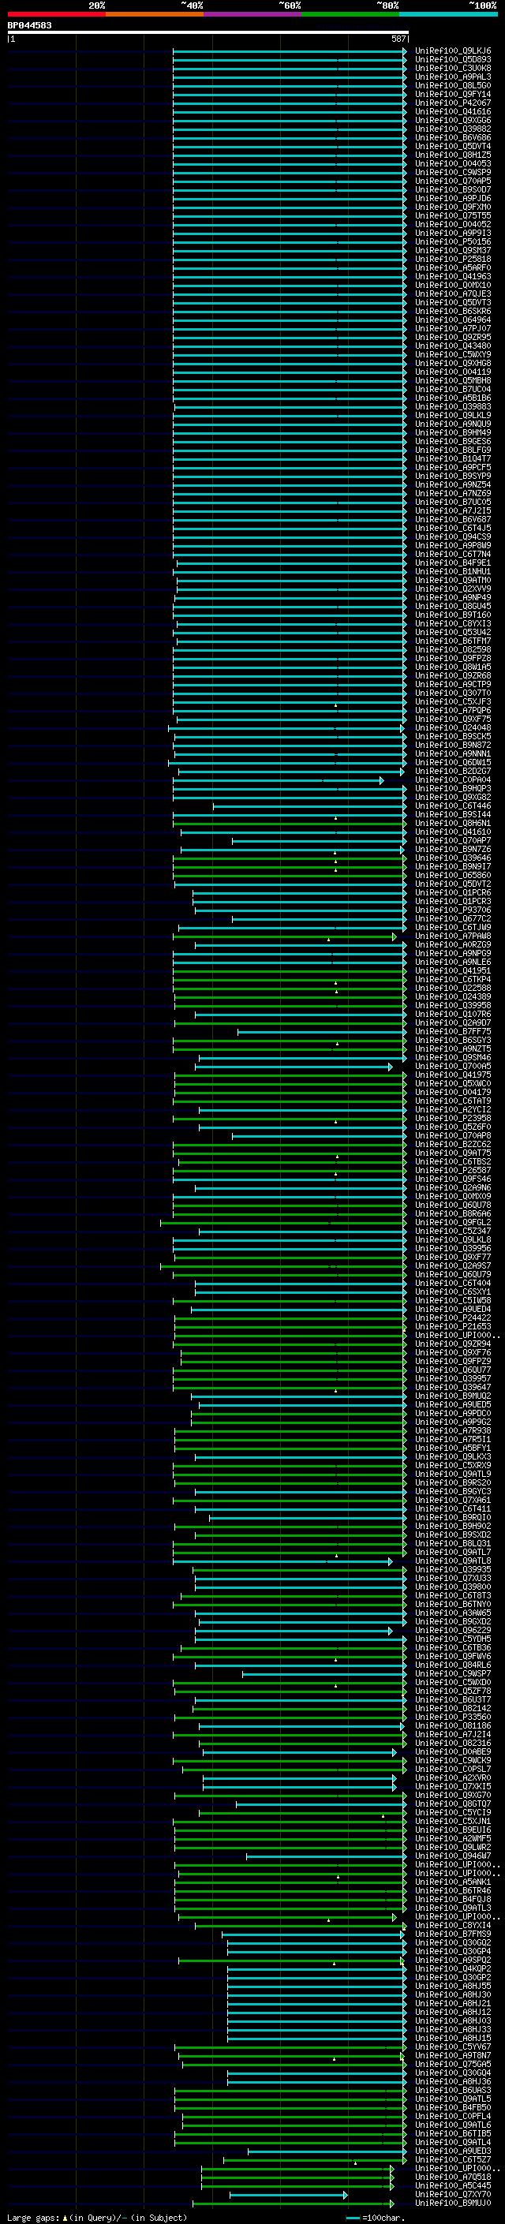The width and height of the screenshot is (505, 2224).
Task: Click the alignment bar for UniRef100_B7FF75
Action: (x=321, y=1032)
